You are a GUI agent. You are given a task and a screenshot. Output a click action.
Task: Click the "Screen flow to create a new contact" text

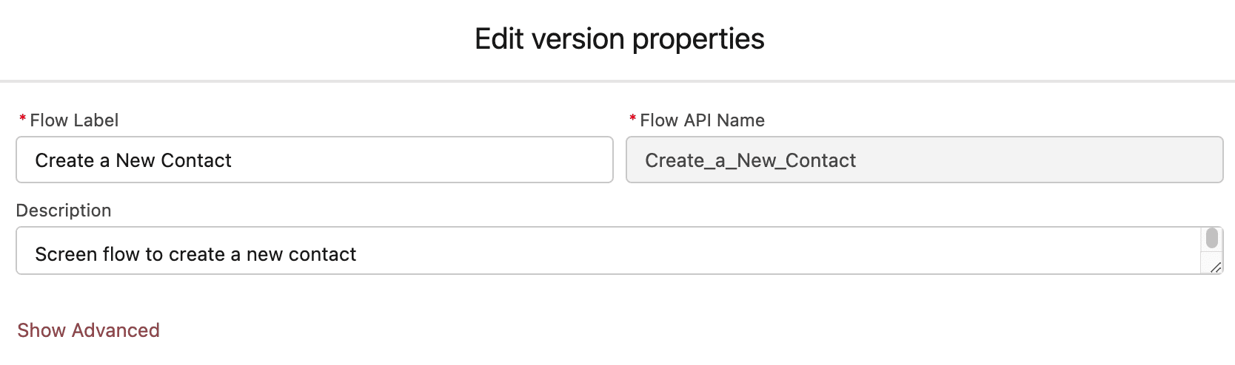(x=195, y=254)
